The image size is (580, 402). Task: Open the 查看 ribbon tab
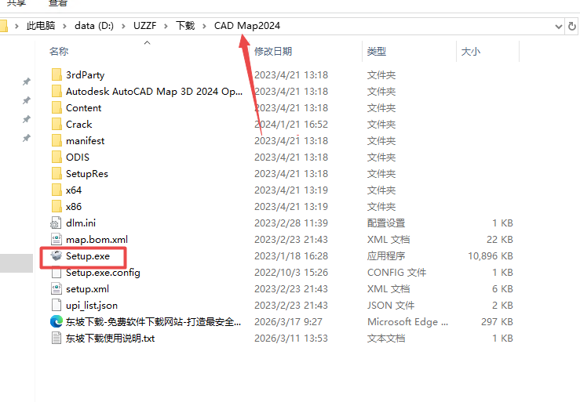(57, 3)
